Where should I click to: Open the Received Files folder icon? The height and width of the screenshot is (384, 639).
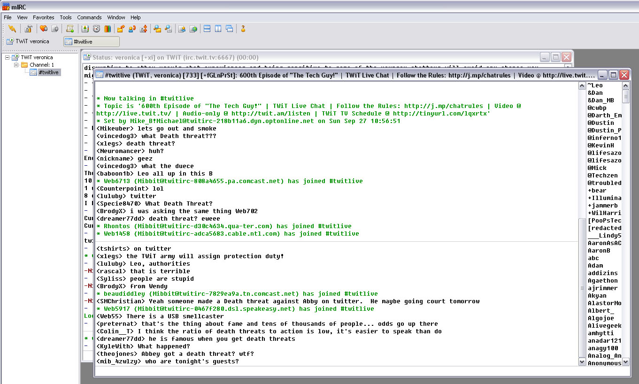157,29
